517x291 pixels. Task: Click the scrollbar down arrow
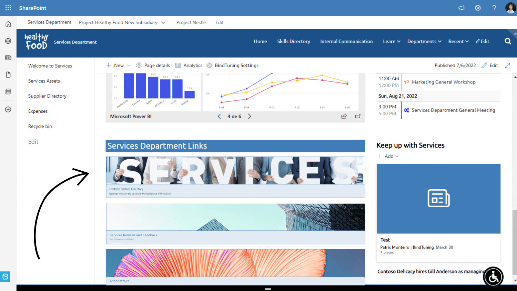(515, 281)
